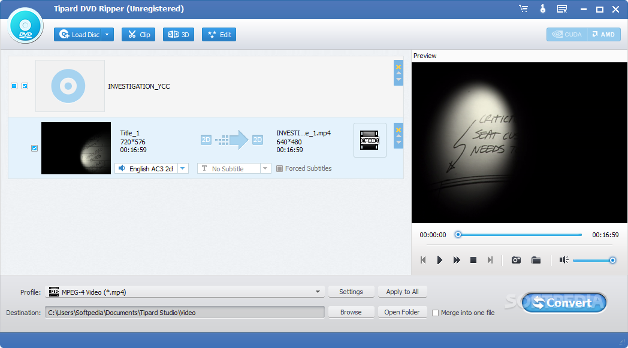Mute the preview volume speaker icon

pyautogui.click(x=564, y=260)
